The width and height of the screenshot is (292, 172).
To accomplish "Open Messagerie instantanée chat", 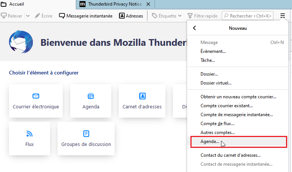I will (86, 16).
